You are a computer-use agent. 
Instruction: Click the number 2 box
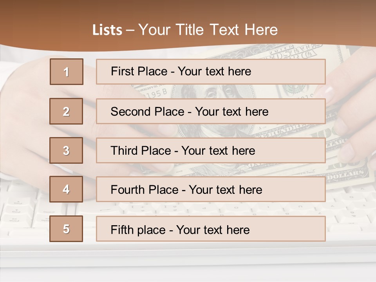pos(66,111)
